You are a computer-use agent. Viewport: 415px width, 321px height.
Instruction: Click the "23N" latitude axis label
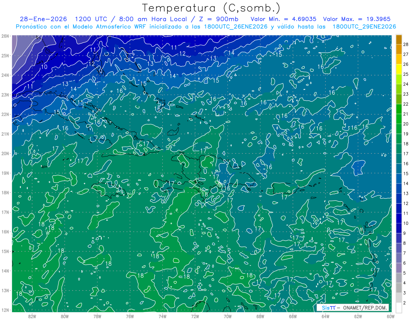[5, 95]
